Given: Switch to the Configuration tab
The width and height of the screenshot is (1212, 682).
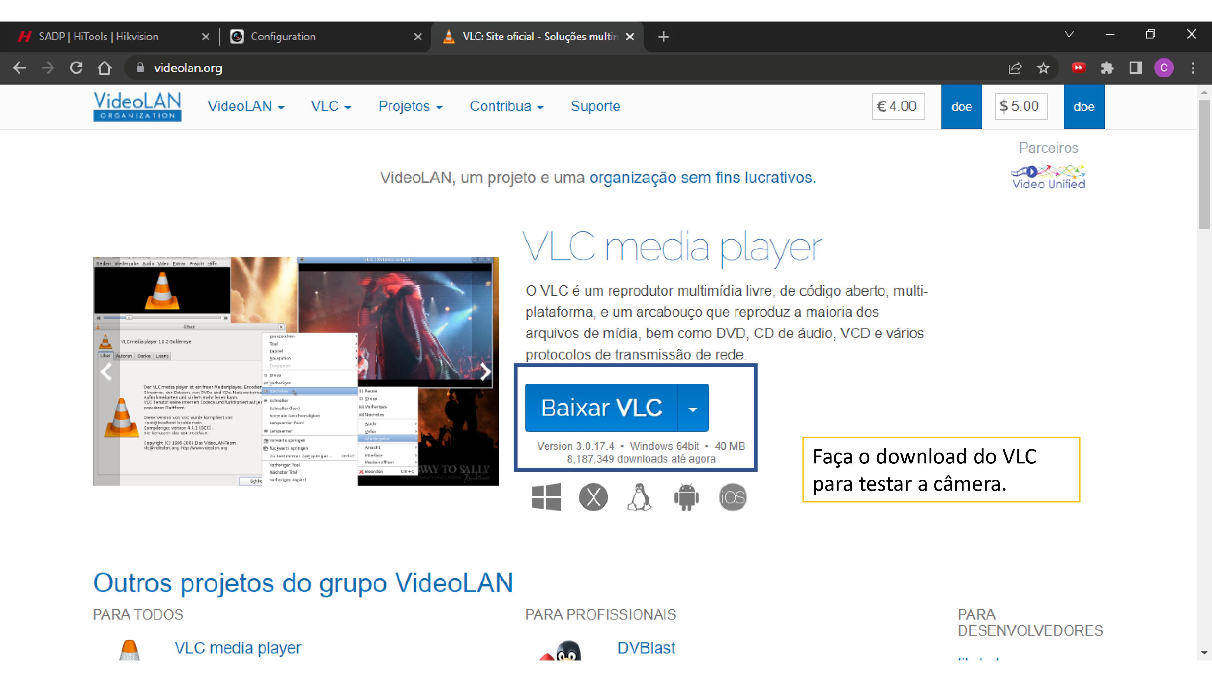Looking at the screenshot, I should [283, 37].
